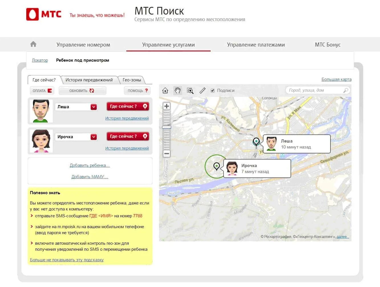380x287 pixels.
Task: Select the zoom area magnifier tool
Action: [x=190, y=91]
